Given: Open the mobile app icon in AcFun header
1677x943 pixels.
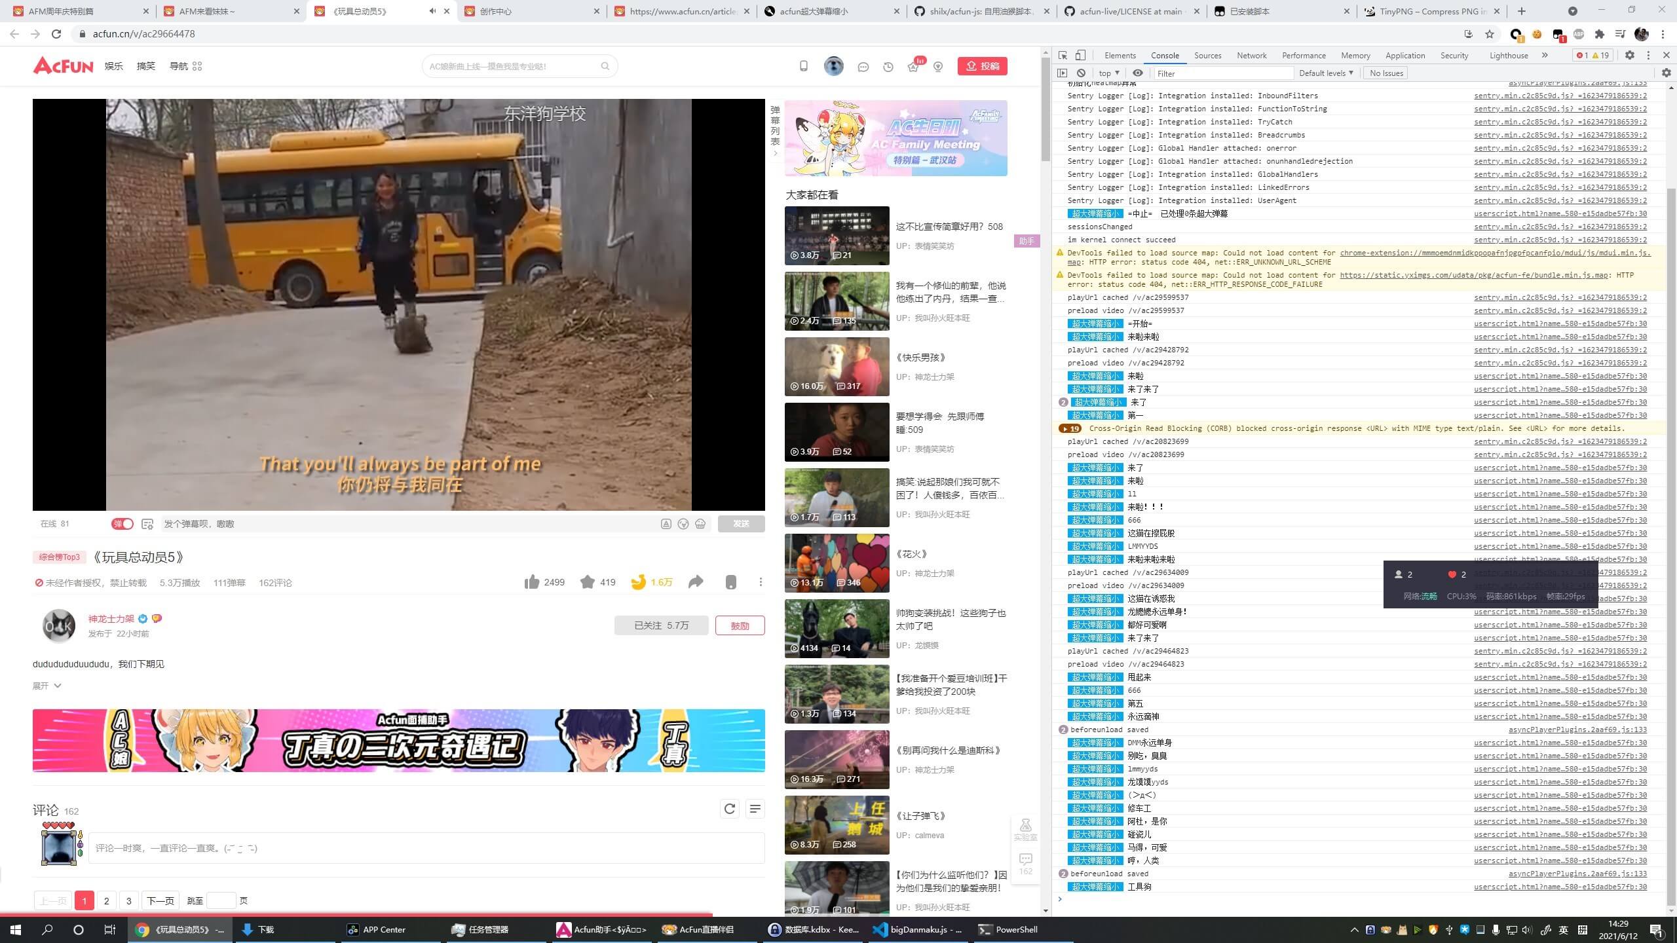Looking at the screenshot, I should 804,66.
